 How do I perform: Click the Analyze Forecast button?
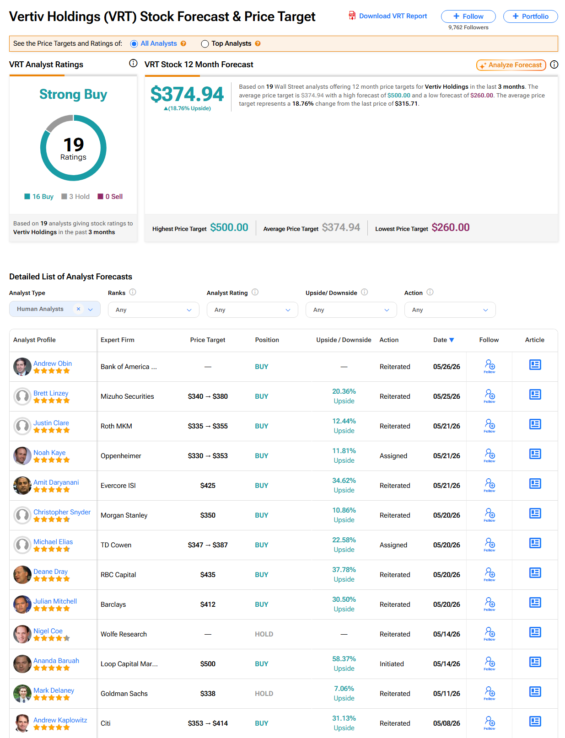pyautogui.click(x=511, y=65)
